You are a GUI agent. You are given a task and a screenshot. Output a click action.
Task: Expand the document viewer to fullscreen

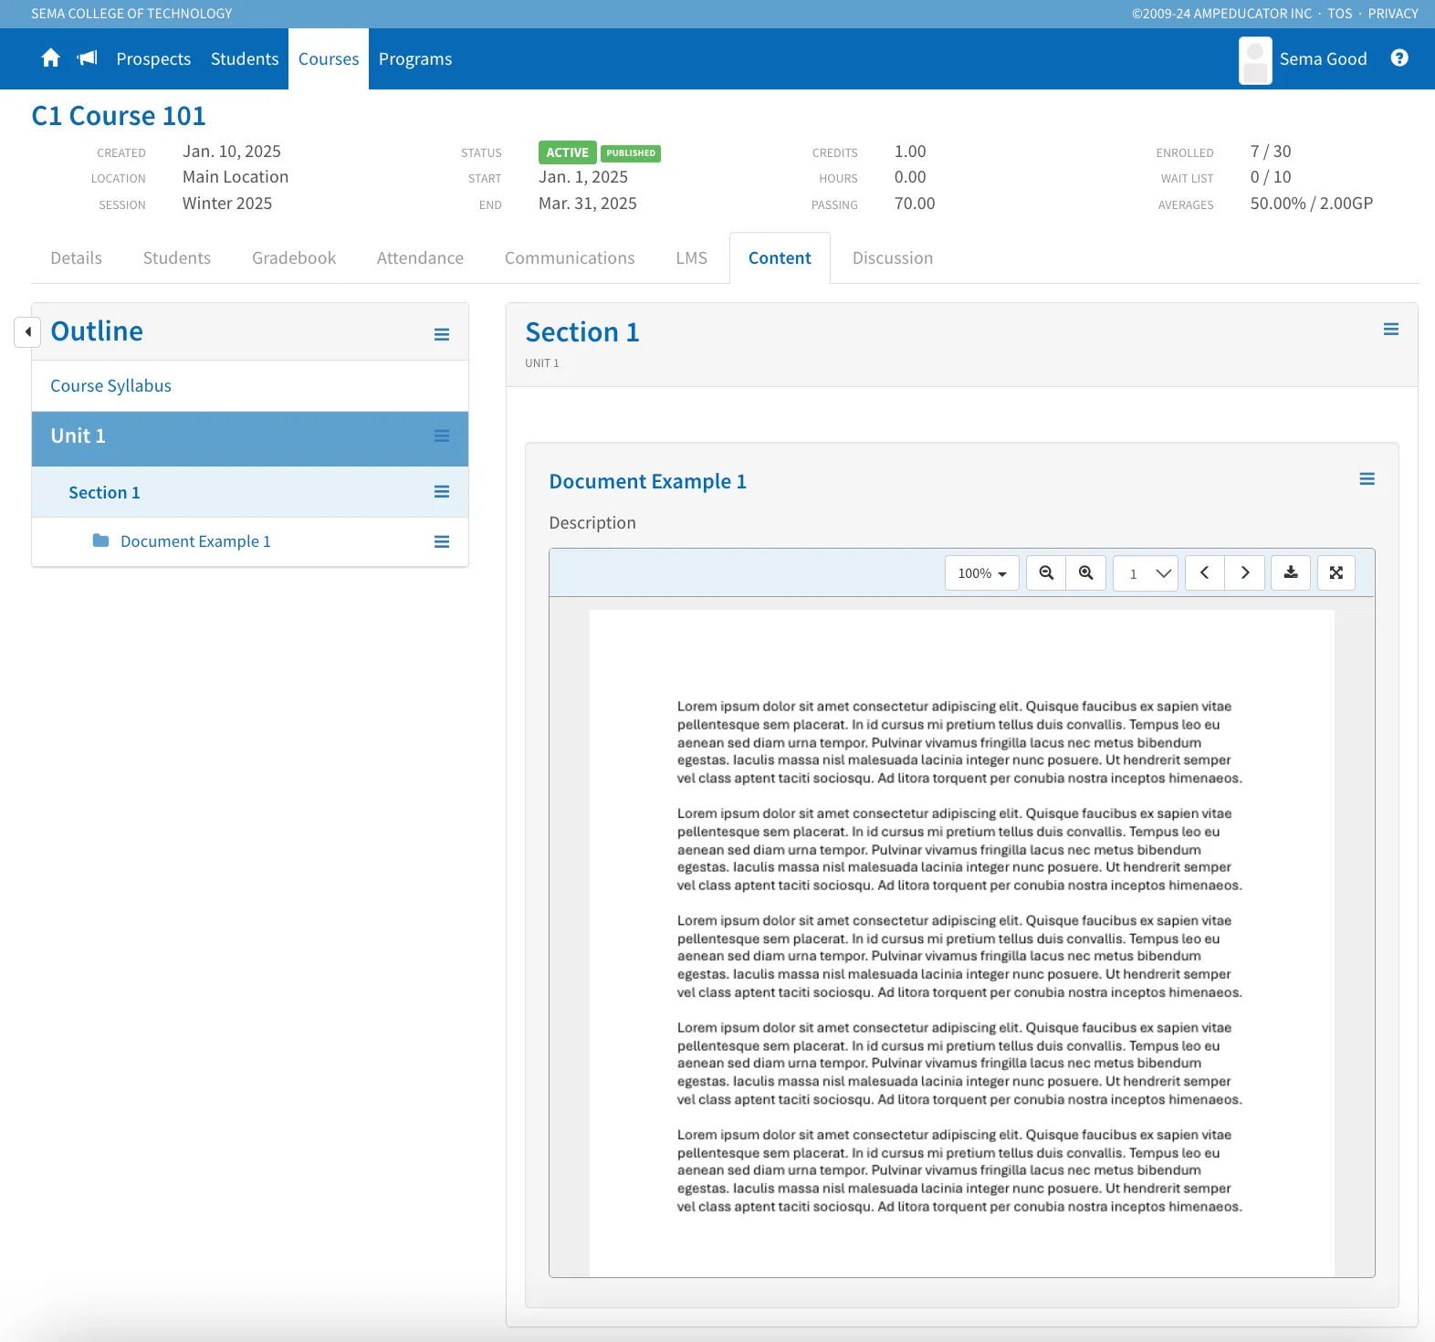click(1336, 573)
